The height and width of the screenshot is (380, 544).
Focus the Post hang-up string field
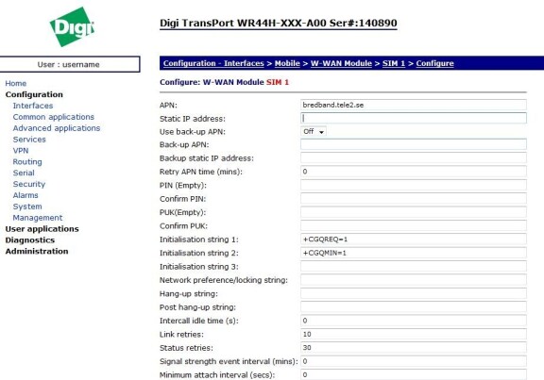414,306
